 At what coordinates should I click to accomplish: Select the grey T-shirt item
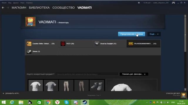click(x=51, y=85)
